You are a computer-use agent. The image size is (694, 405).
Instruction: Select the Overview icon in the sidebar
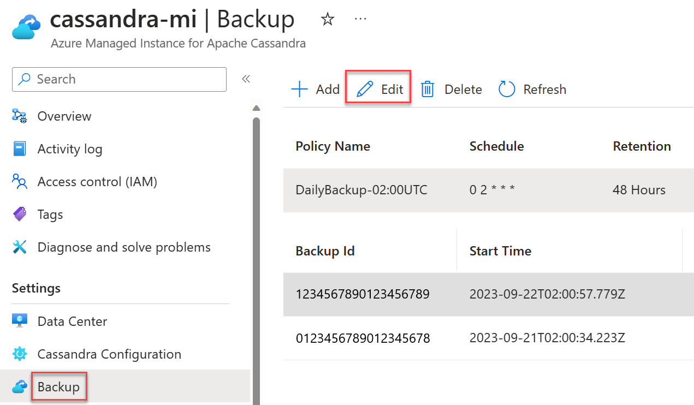tap(20, 116)
